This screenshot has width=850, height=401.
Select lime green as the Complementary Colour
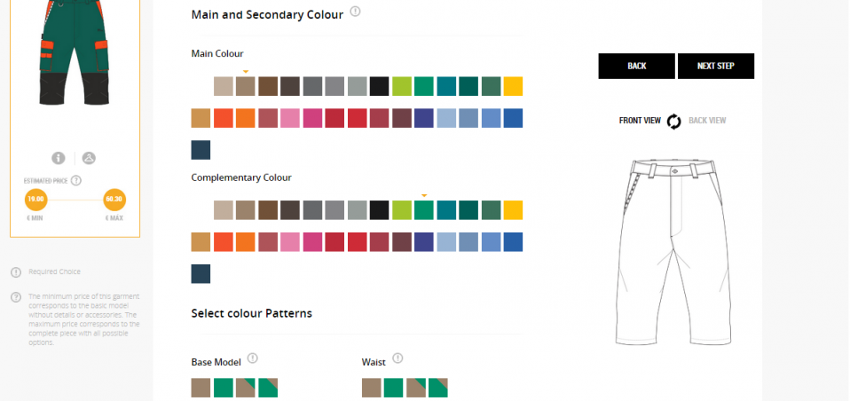tap(402, 210)
